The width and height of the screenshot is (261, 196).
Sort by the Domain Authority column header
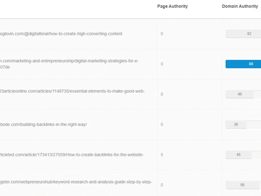coord(240,6)
